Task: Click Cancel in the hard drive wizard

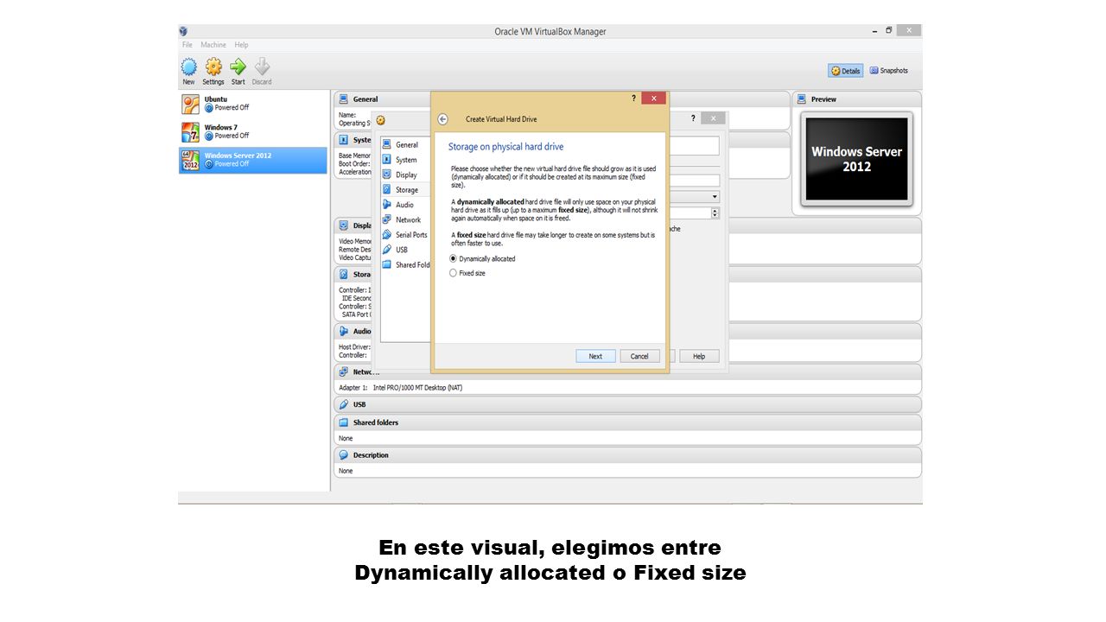Action: tap(639, 356)
